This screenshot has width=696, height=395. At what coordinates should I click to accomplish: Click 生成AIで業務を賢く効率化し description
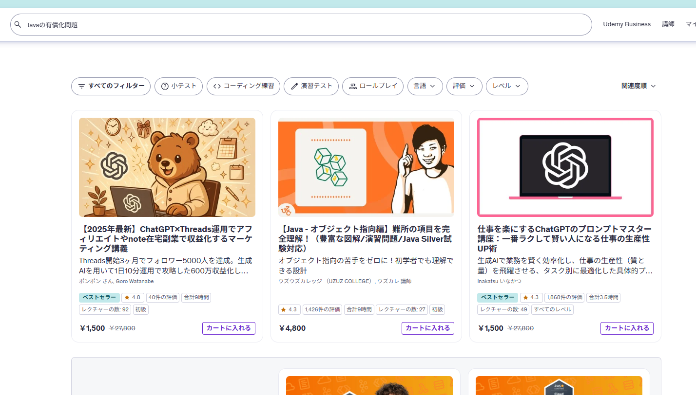click(x=564, y=266)
